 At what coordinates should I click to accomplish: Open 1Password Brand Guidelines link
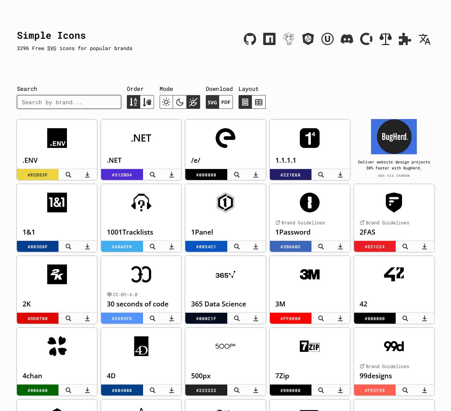click(300, 223)
